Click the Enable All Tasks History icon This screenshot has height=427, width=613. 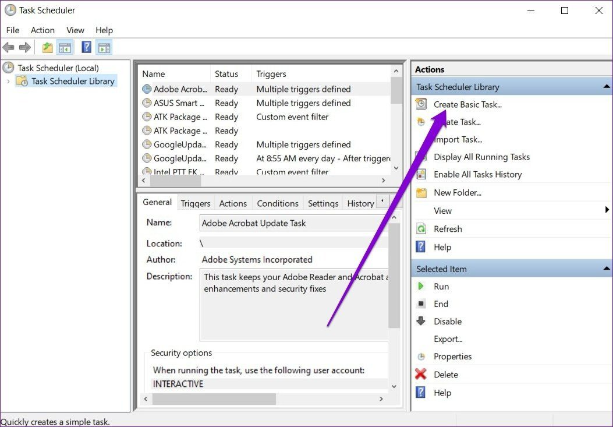[421, 174]
